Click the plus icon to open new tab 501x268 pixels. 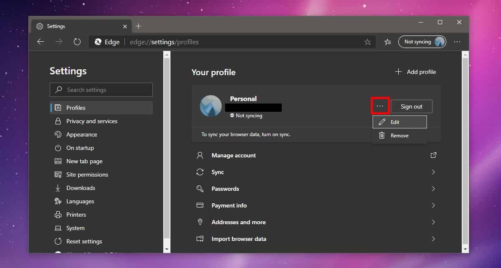coord(138,26)
